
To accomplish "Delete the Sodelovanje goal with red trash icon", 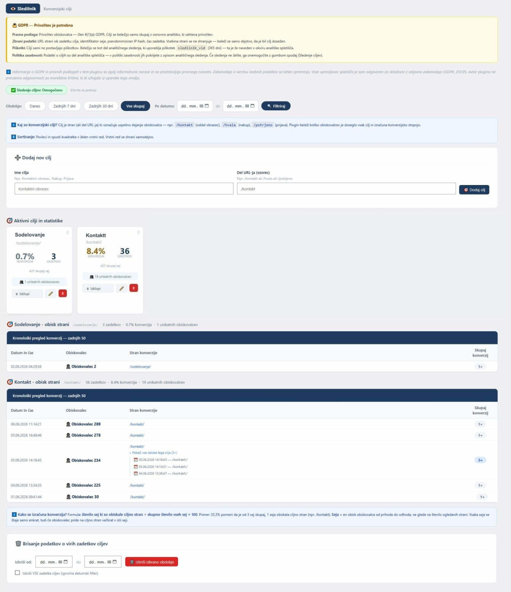I will pos(63,294).
